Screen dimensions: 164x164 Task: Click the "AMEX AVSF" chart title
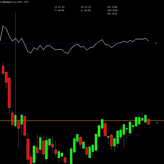(23, 2)
